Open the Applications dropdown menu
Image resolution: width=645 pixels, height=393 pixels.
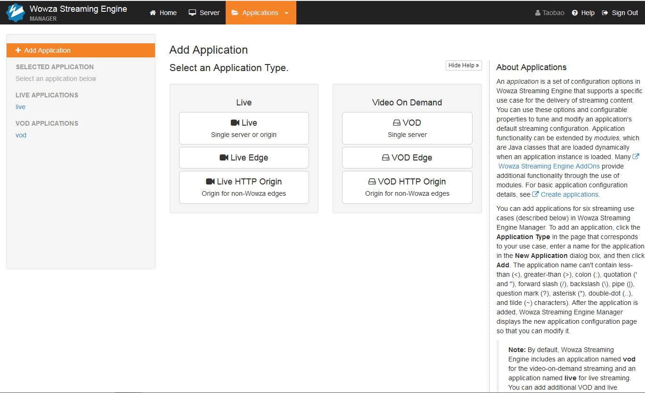click(261, 13)
